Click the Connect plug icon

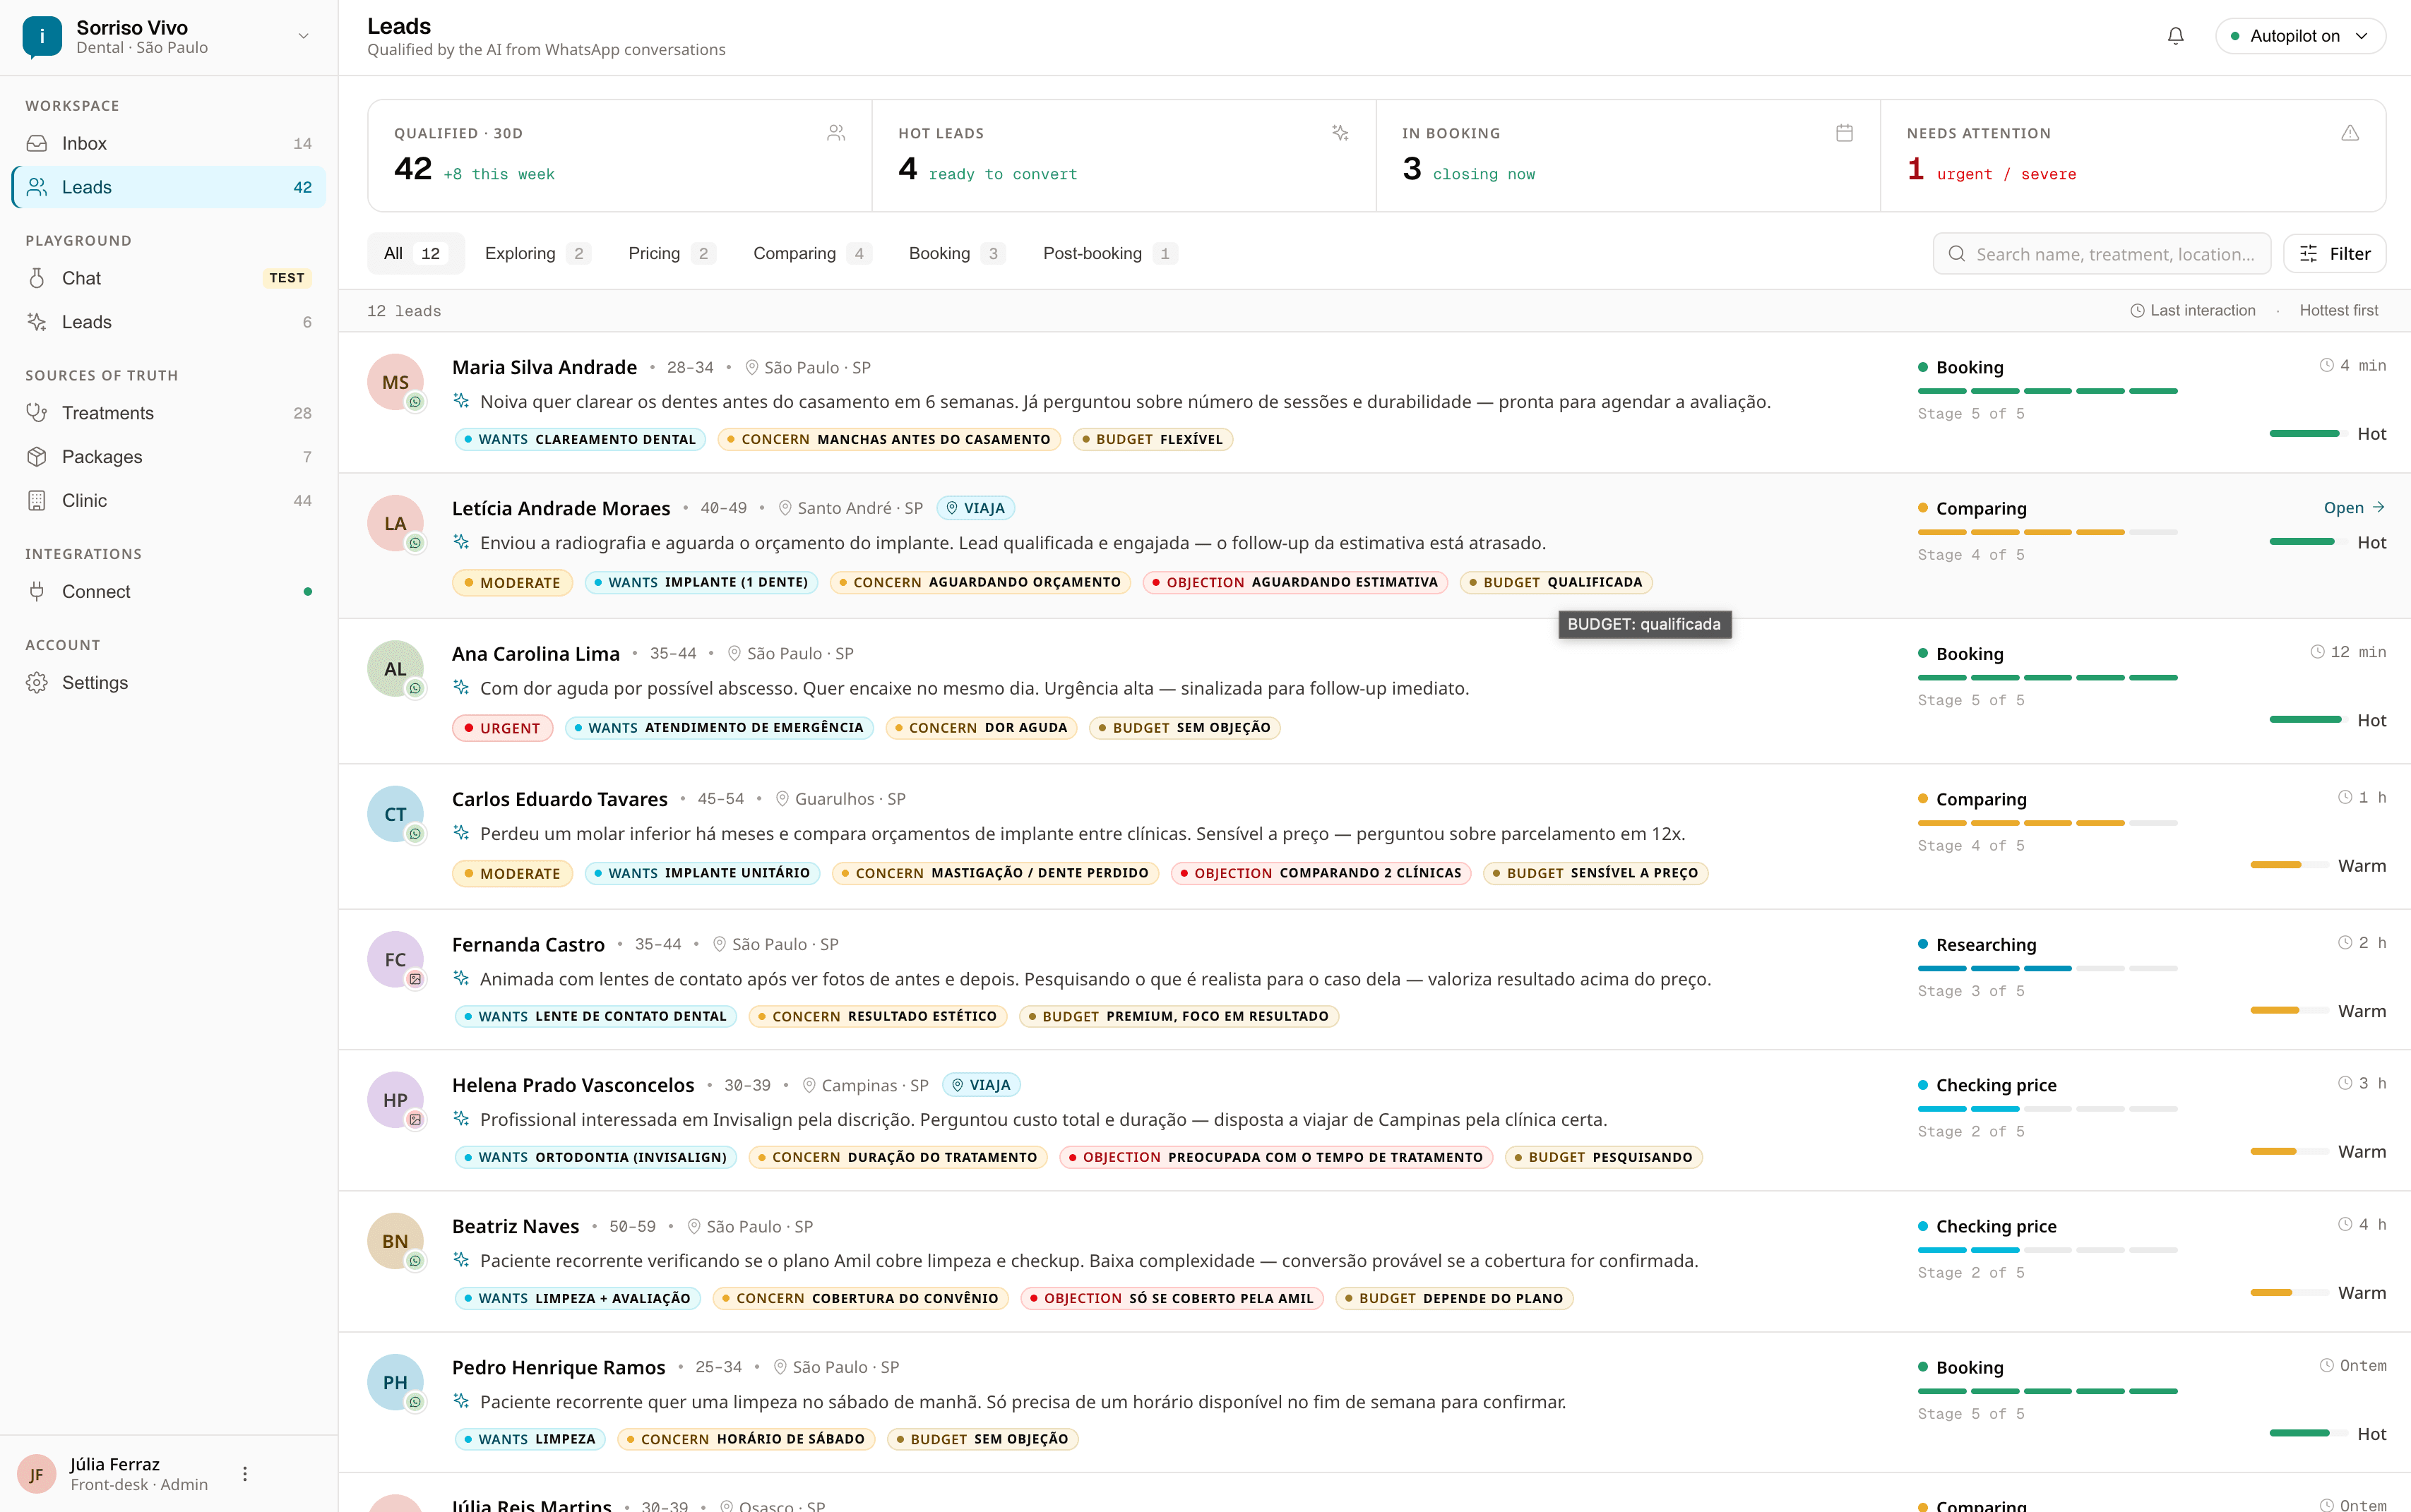coord(37,591)
